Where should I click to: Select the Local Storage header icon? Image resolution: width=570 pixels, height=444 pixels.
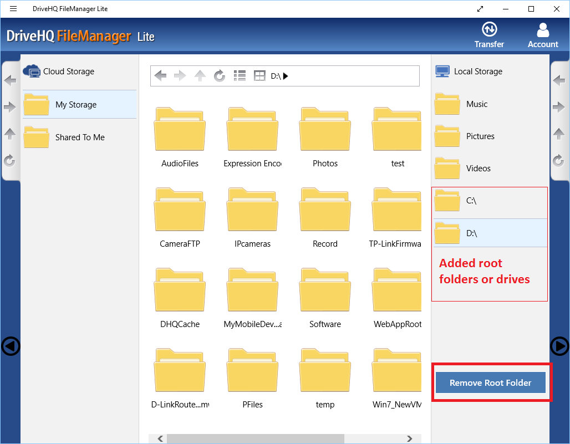click(x=442, y=71)
